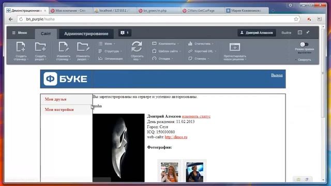Switch to Мария Кожевникова browser tab
The image size is (331, 186).
pyautogui.click(x=246, y=10)
